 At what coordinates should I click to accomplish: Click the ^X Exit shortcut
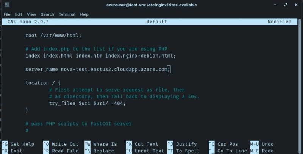pyautogui.click(x=12, y=151)
